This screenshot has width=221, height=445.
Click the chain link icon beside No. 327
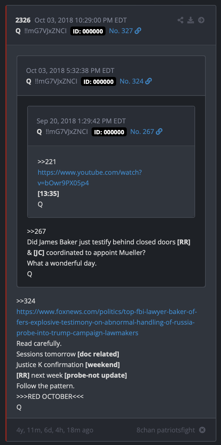[138, 31]
